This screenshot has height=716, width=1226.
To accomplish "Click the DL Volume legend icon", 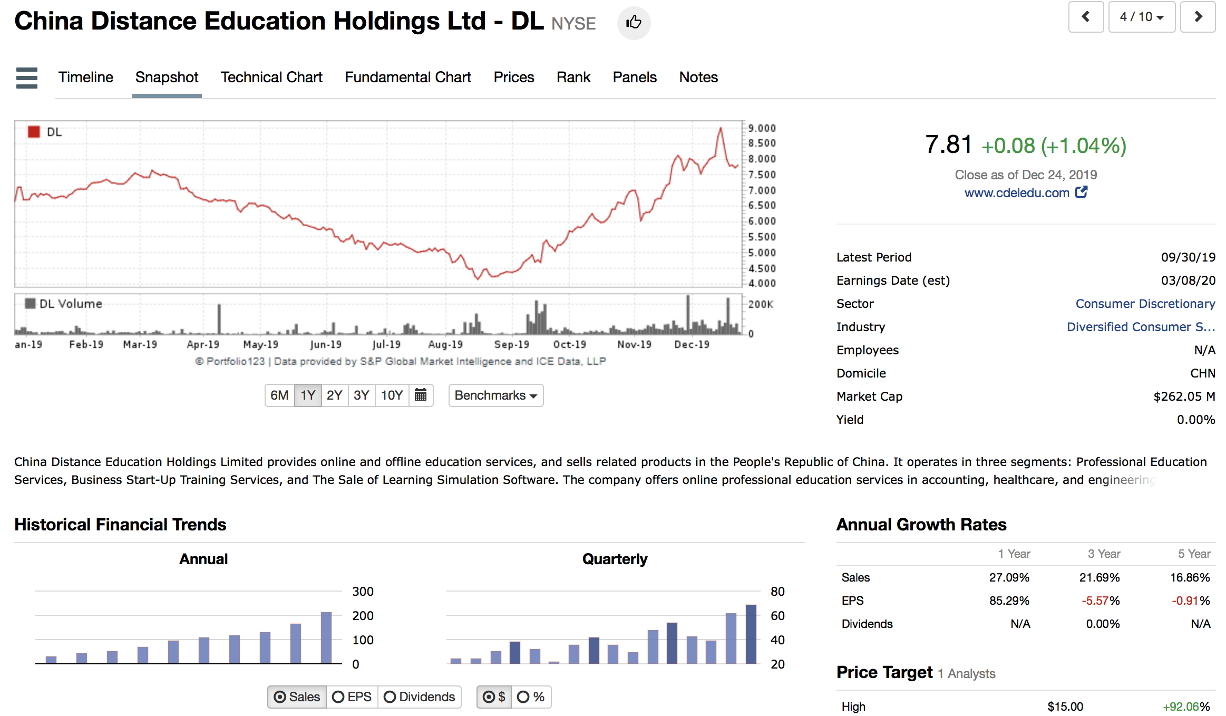I will 31,304.
